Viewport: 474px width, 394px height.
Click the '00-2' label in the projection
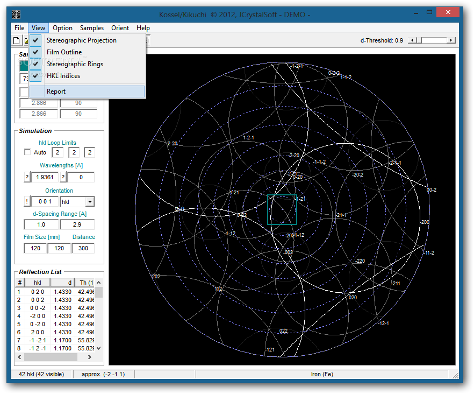[432, 190]
